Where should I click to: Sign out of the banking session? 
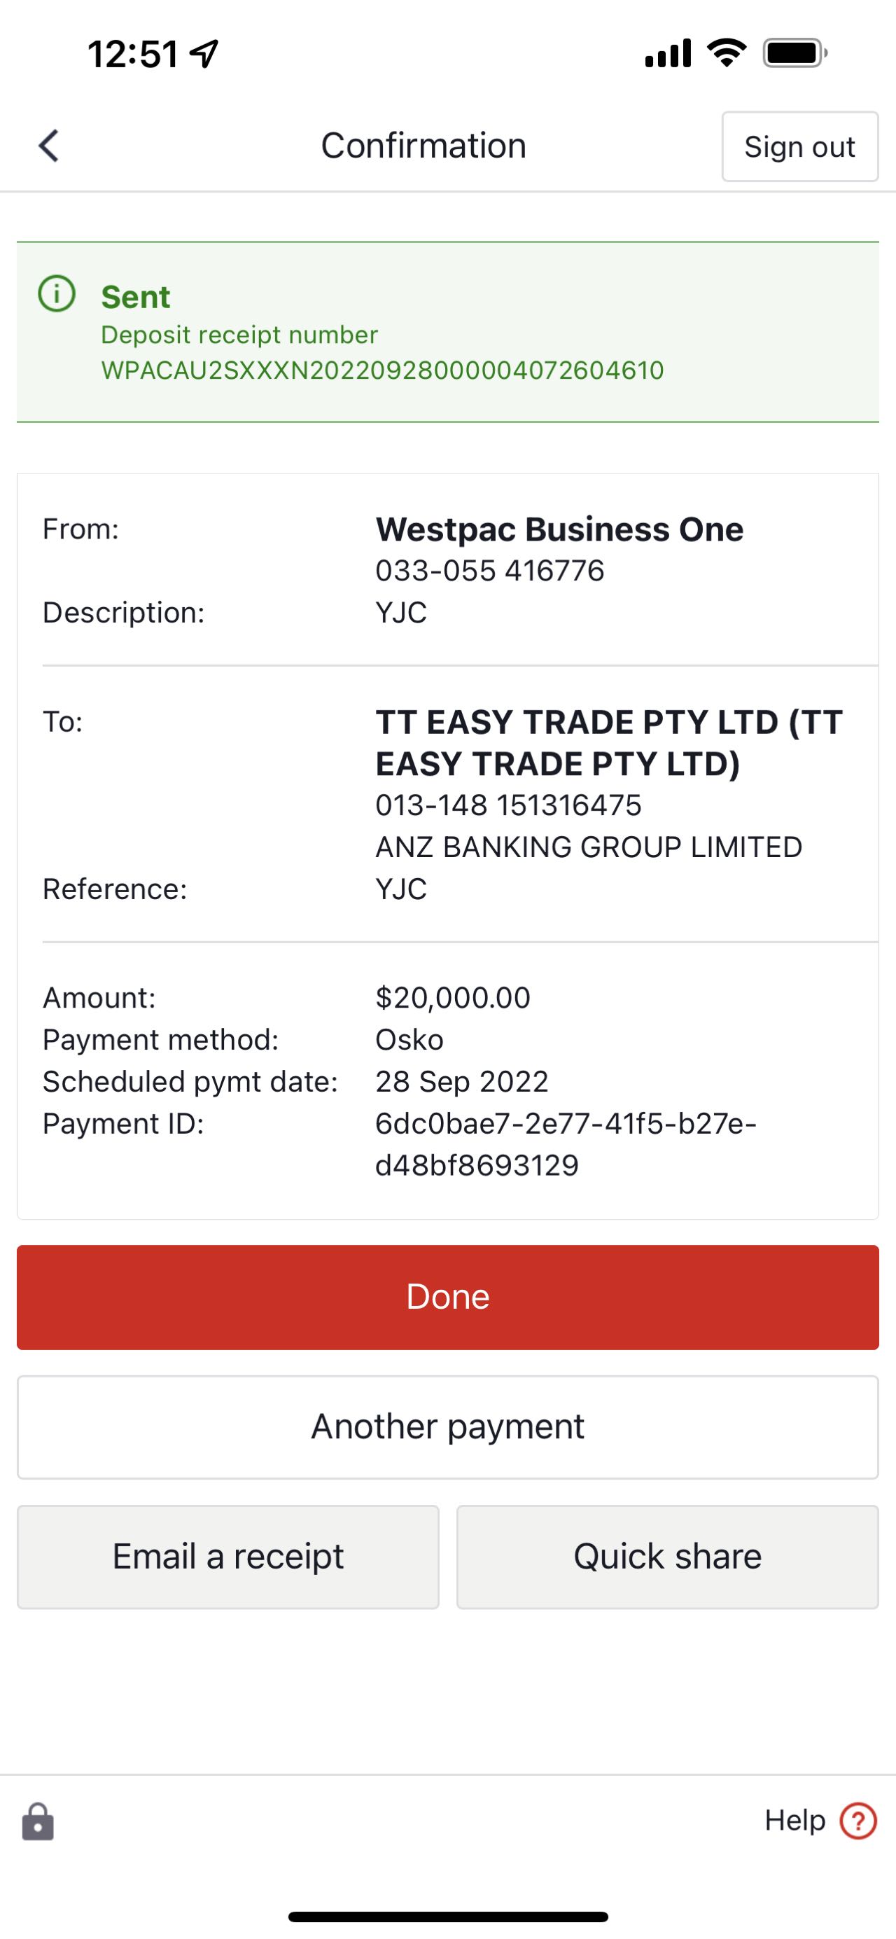click(x=799, y=147)
